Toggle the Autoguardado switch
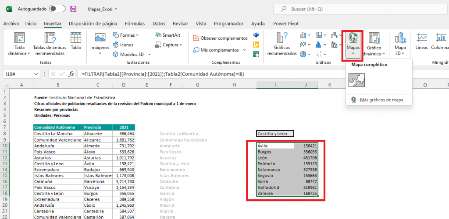449x219 pixels. click(x=57, y=9)
